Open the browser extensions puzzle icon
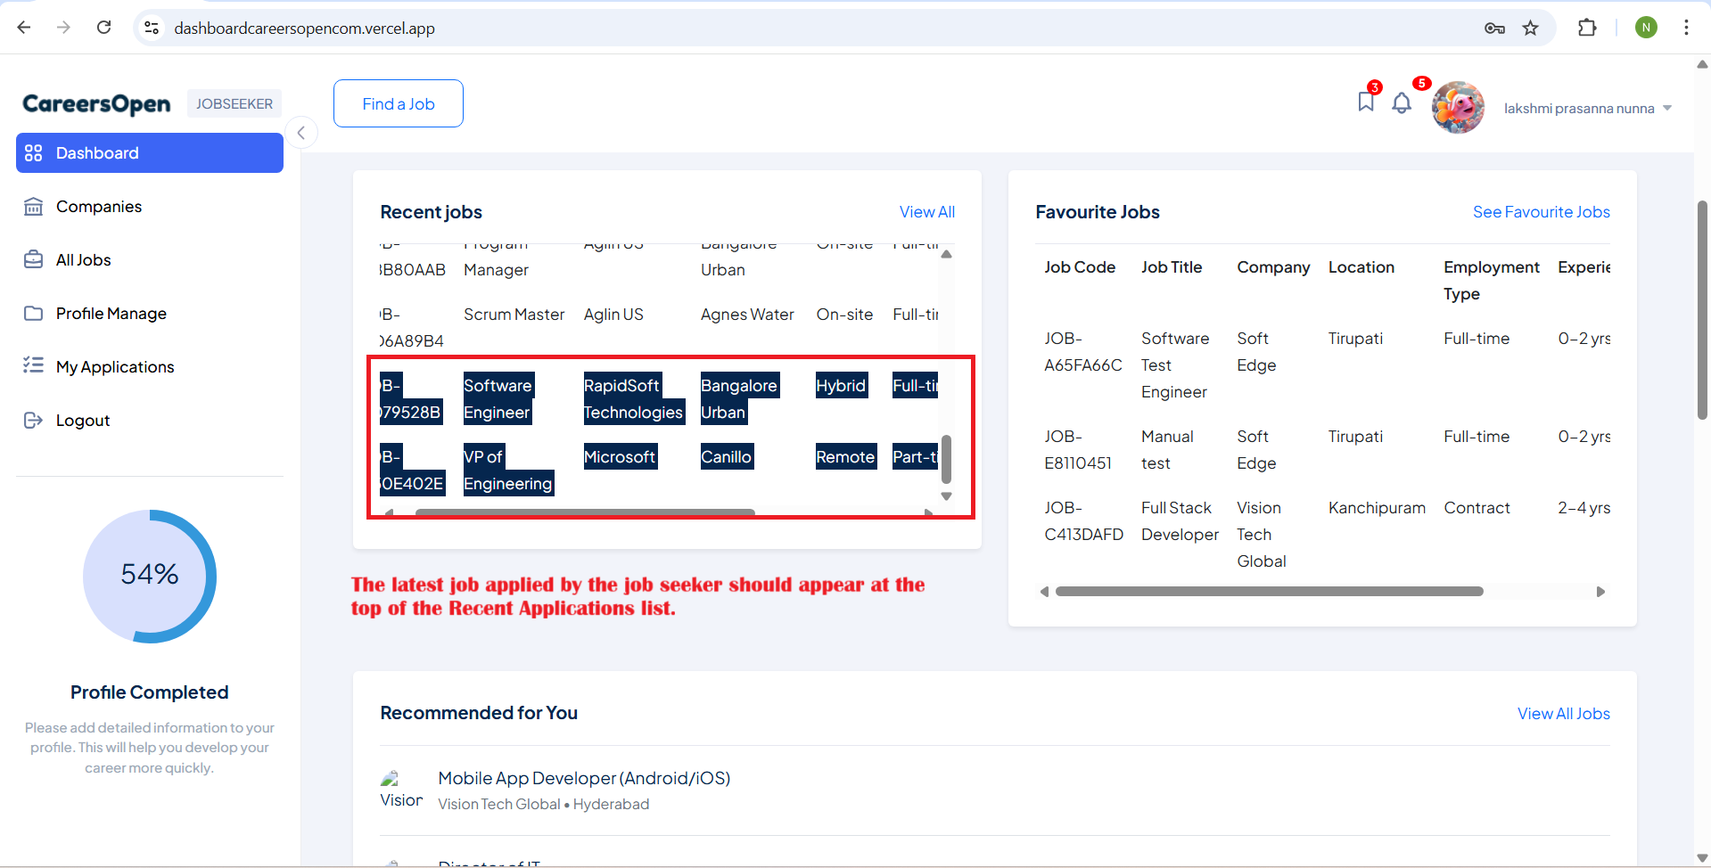This screenshot has height=868, width=1711. coord(1587,28)
